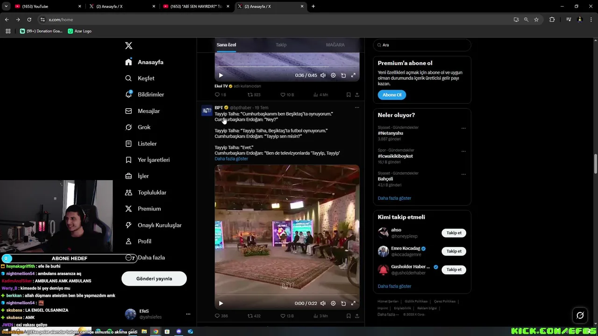The height and width of the screenshot is (336, 598).
Task: Like the Ekol TV post with 10 B likes
Action: pos(287,95)
